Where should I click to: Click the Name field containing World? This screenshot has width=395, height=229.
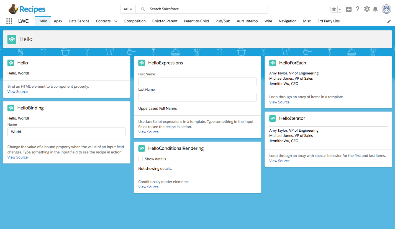click(x=66, y=132)
